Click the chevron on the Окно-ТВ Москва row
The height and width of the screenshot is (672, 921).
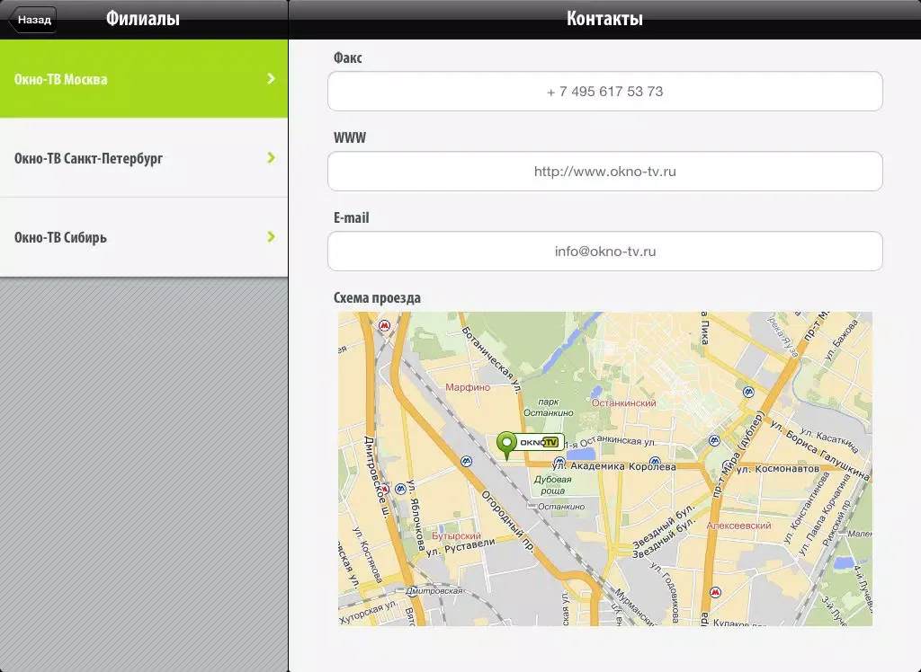(271, 79)
